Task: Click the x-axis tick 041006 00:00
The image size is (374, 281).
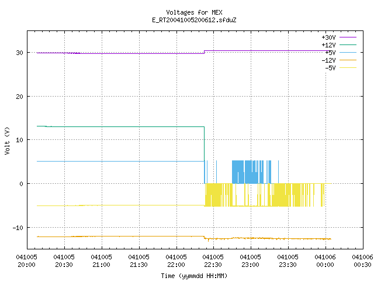Action: point(325,261)
